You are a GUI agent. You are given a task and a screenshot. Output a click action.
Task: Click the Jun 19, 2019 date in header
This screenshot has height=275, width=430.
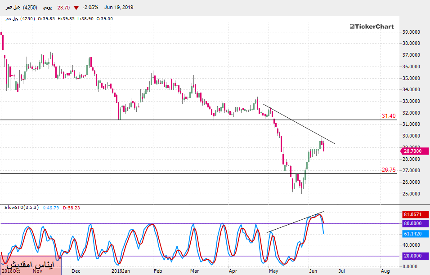tap(118, 8)
